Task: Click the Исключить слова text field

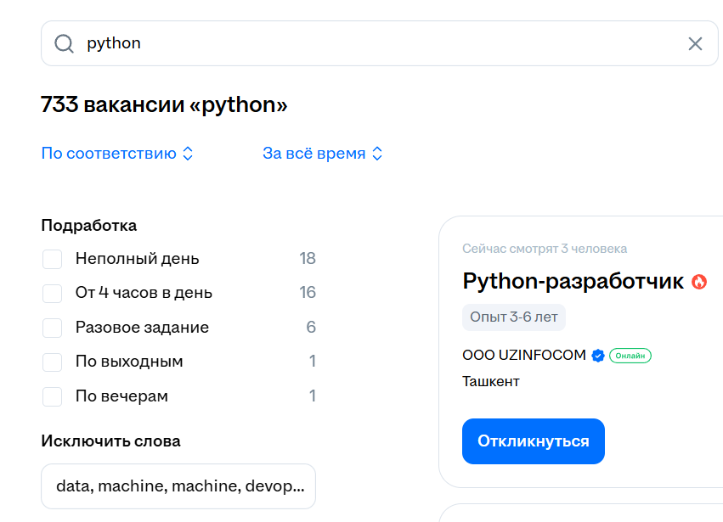Action: tap(178, 486)
